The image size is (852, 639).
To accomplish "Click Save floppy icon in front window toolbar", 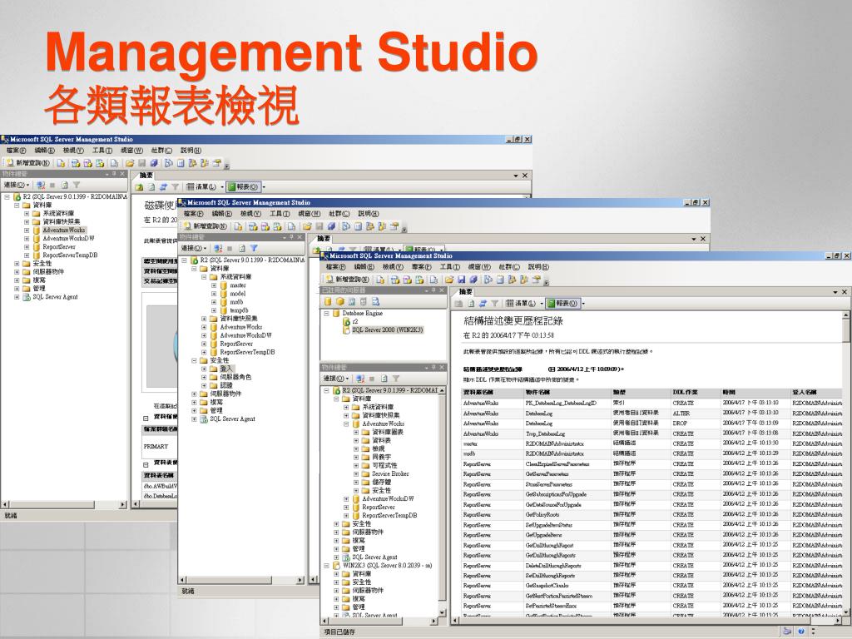I will [461, 280].
